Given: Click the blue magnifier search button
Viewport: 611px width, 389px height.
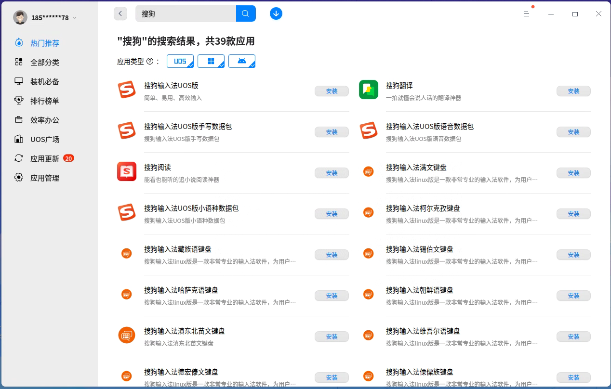Looking at the screenshot, I should pos(246,13).
